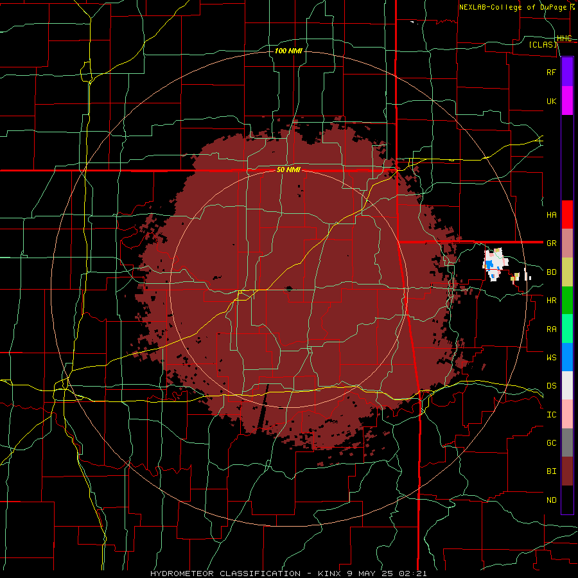
Task: Click the 9 MAY 25 date text
Action: 371,574
